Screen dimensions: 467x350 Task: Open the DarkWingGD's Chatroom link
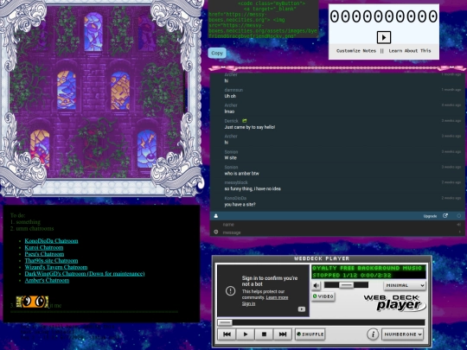(85, 273)
